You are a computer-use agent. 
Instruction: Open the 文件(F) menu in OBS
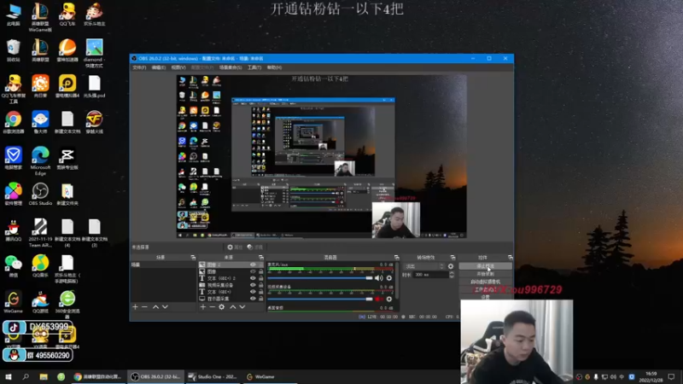click(x=139, y=67)
